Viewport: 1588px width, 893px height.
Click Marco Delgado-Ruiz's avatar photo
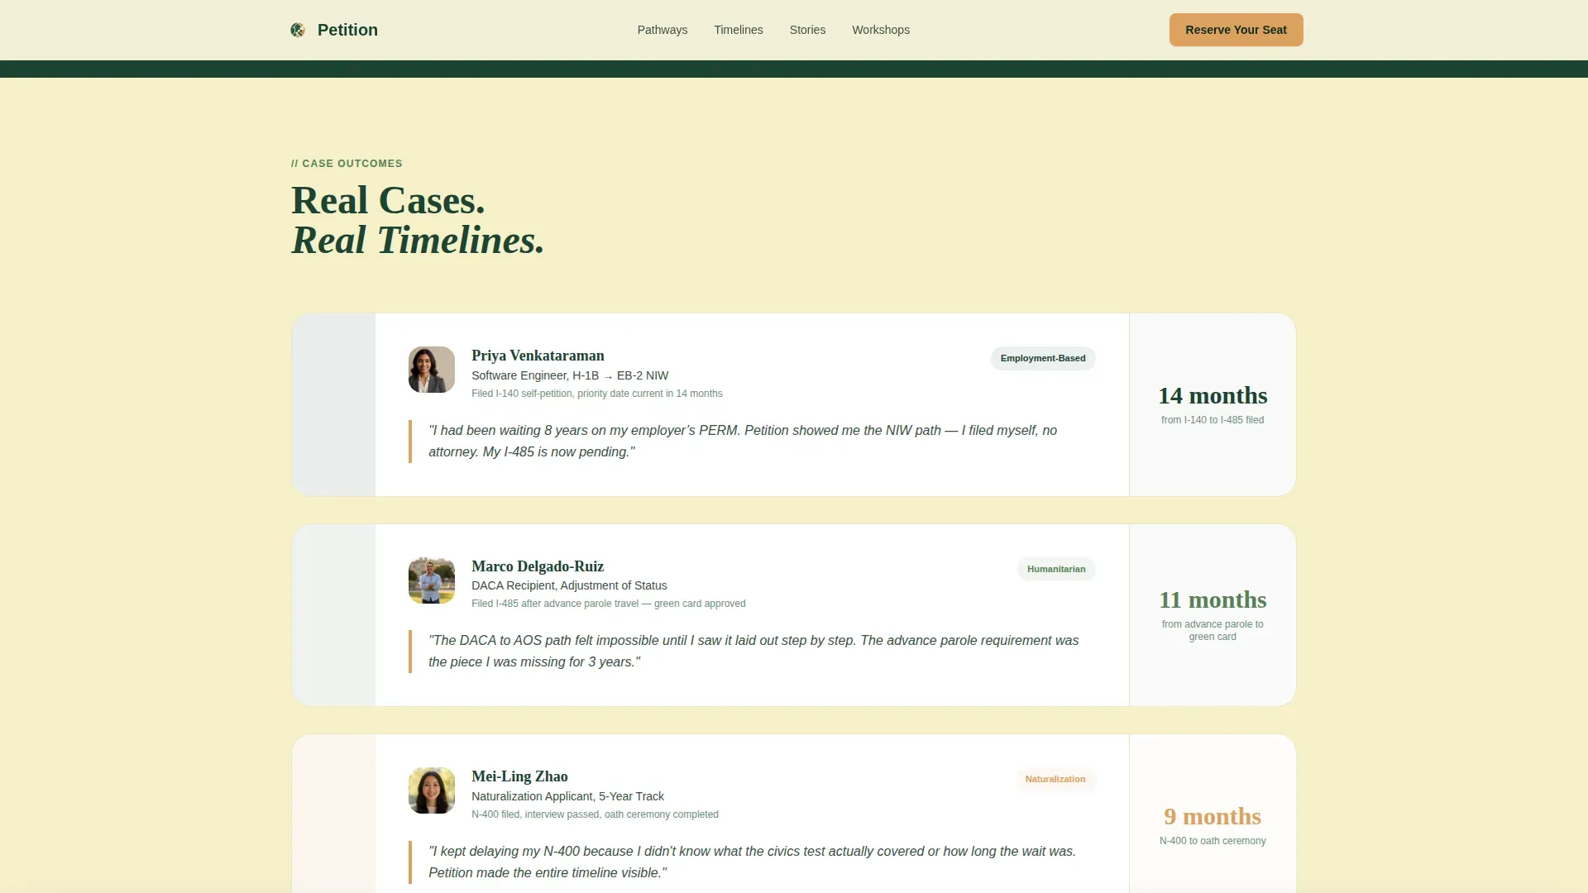431,580
